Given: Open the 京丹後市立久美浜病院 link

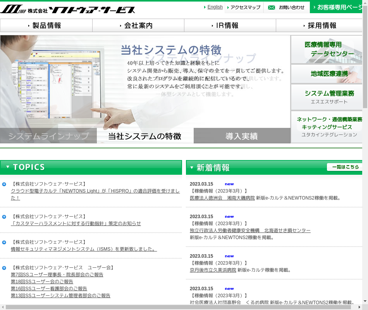Looking at the screenshot, I should (x=213, y=270).
